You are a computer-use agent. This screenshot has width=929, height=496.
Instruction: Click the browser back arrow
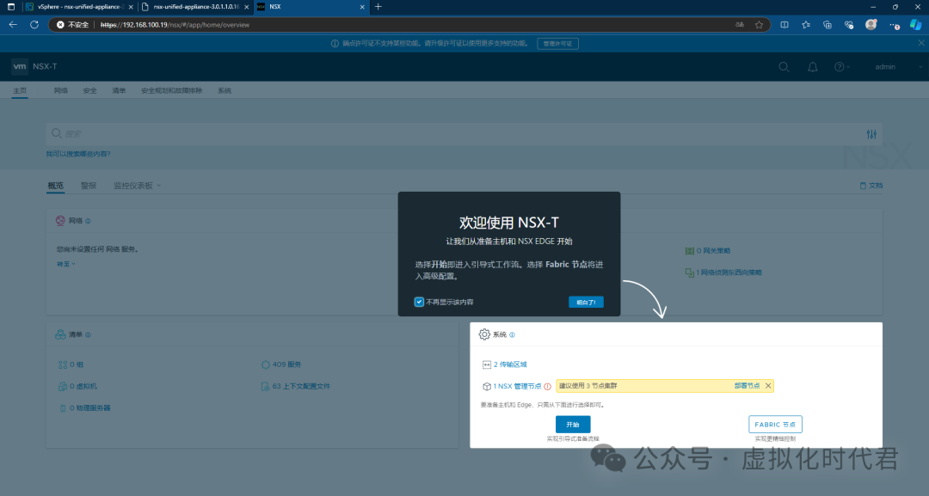pyautogui.click(x=12, y=25)
